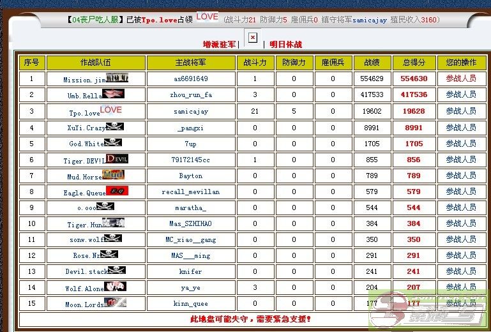Image resolution: width=491 pixels, height=332 pixels.
Task: Open 参战人员 for the XuYi.Crazy row
Action: pyautogui.click(x=461, y=128)
